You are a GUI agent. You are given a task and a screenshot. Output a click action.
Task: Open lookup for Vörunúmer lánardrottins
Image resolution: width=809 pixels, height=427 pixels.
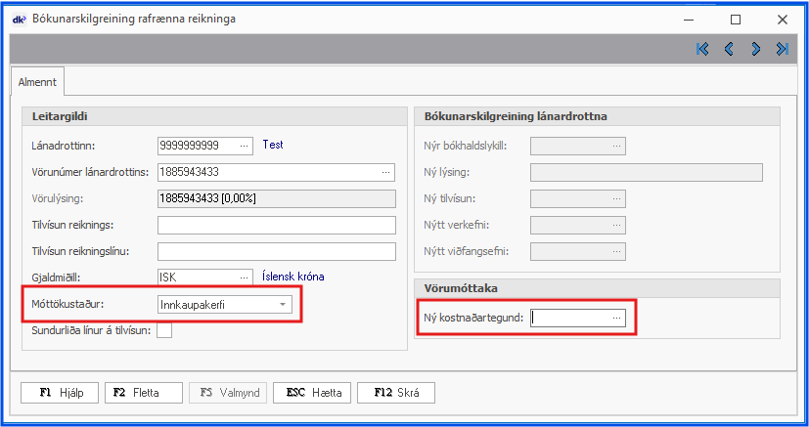(386, 173)
